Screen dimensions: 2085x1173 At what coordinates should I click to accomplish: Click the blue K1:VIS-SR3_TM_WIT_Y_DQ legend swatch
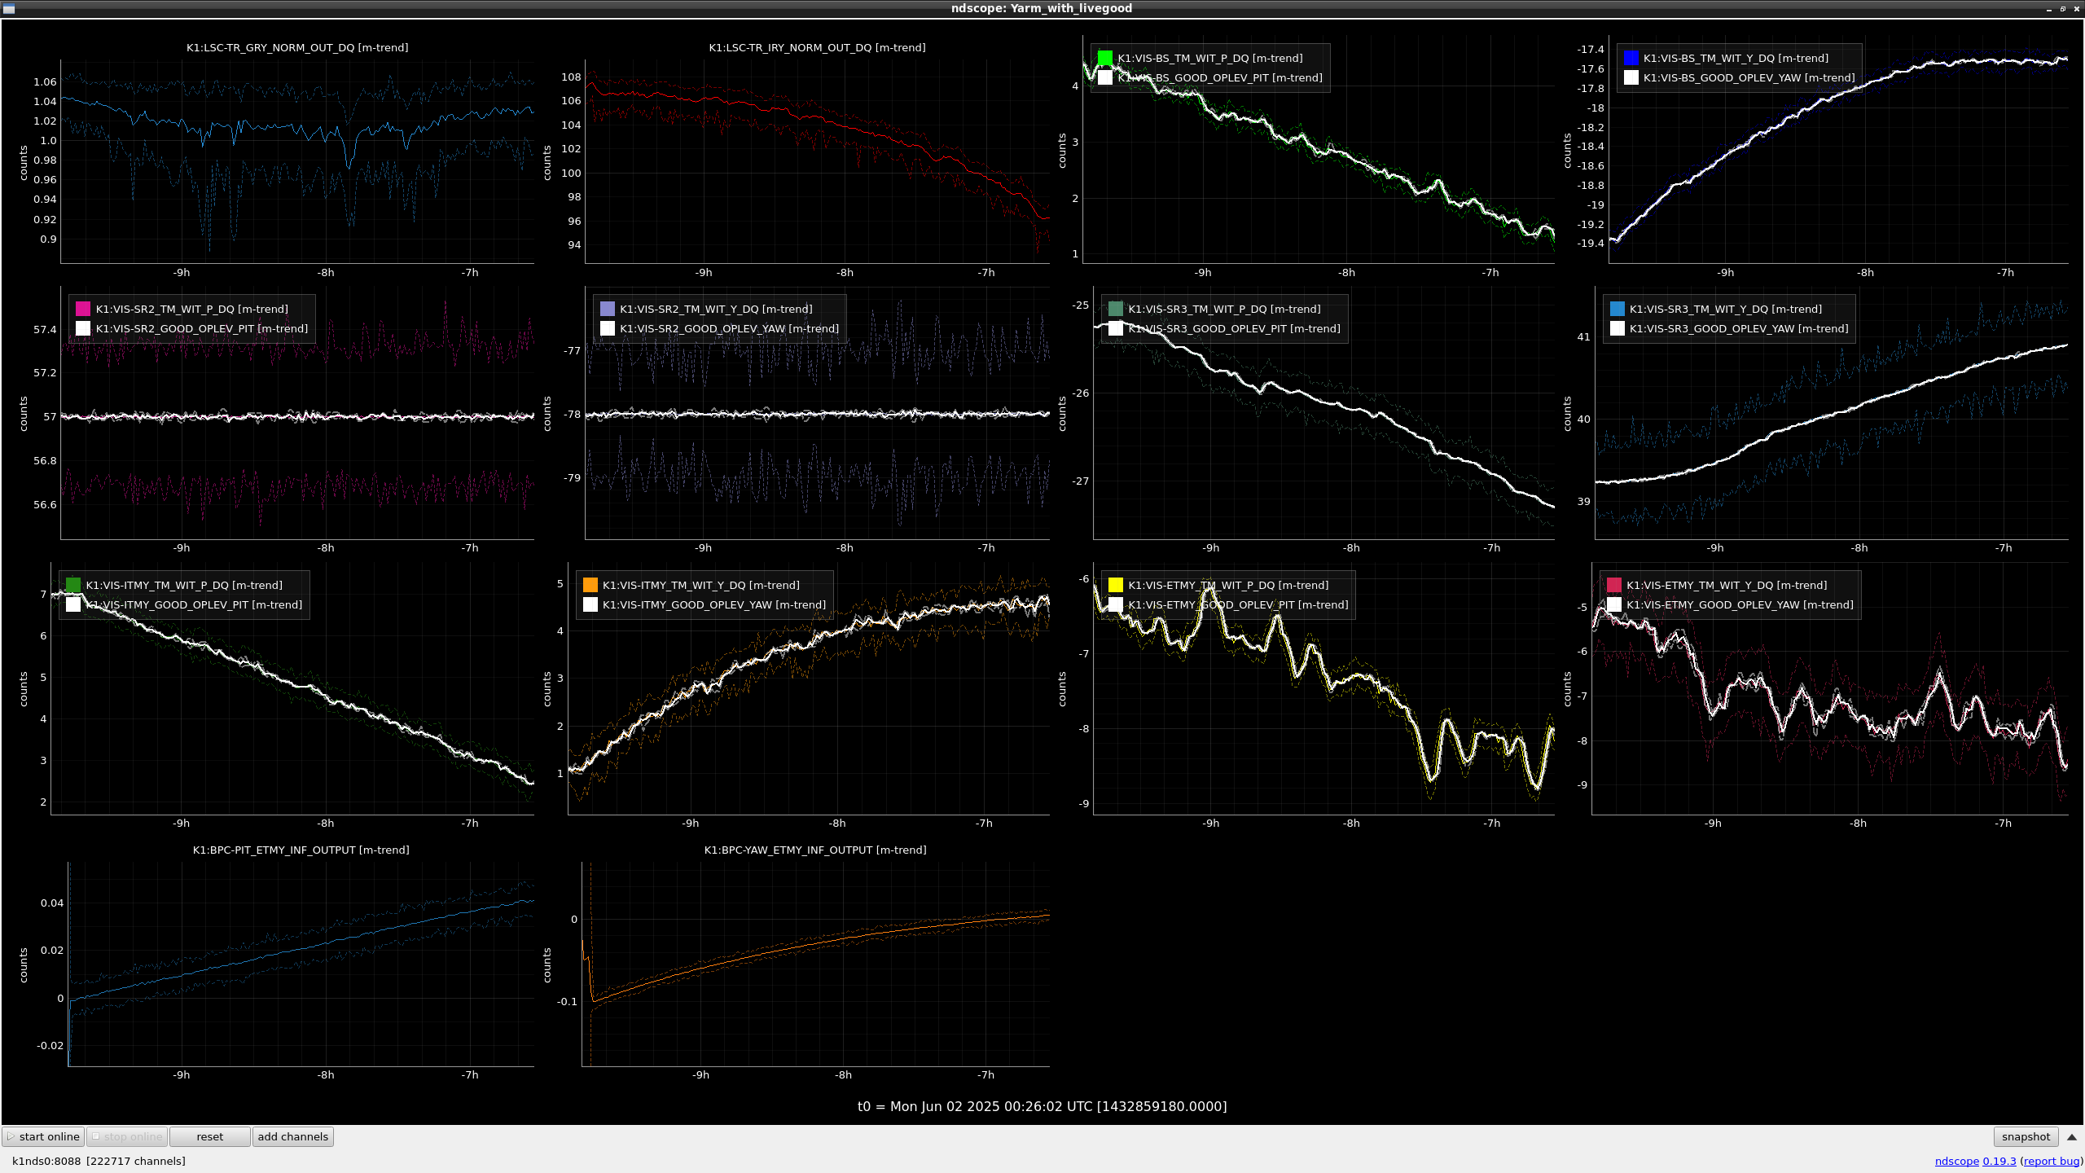(1618, 309)
